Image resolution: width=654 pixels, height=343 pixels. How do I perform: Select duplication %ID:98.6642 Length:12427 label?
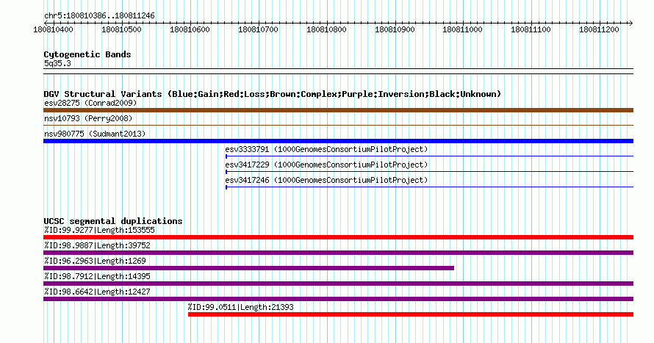point(97,292)
